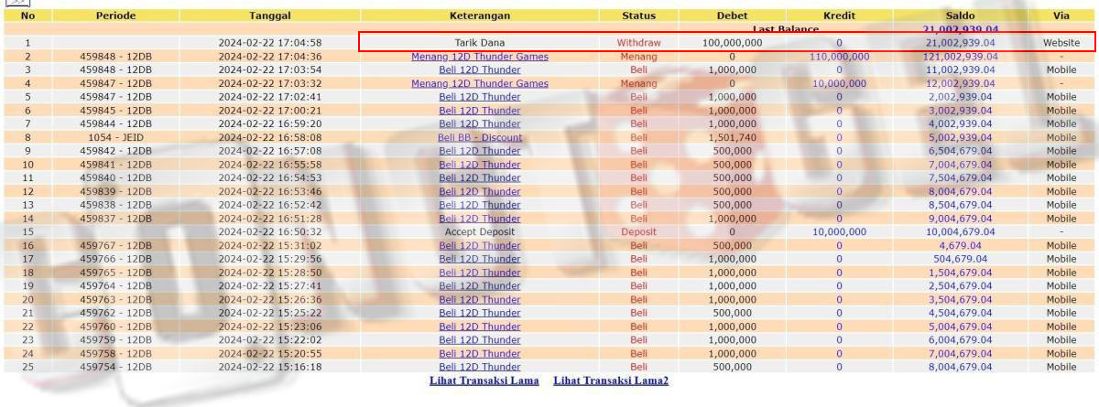The width and height of the screenshot is (1099, 407).
Task: Click Menang 12D Thunder Games in row 2
Action: point(480,57)
